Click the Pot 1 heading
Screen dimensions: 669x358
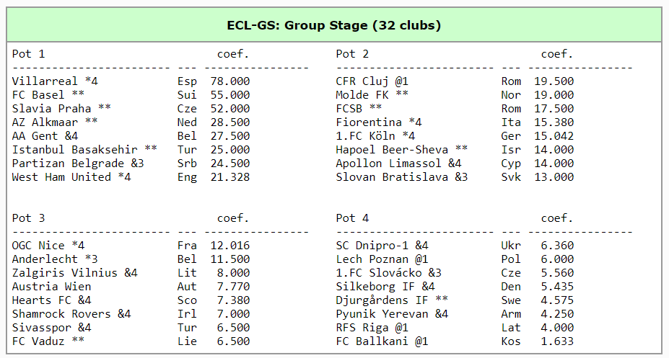tap(28, 53)
